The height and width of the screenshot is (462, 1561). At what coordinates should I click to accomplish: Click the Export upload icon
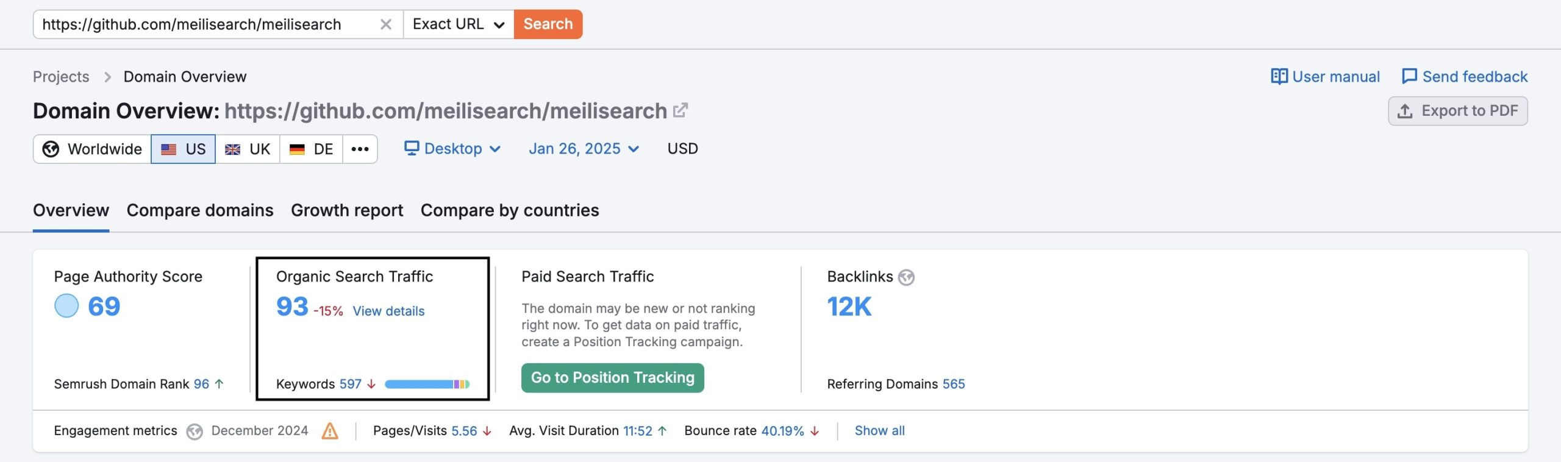[1405, 111]
